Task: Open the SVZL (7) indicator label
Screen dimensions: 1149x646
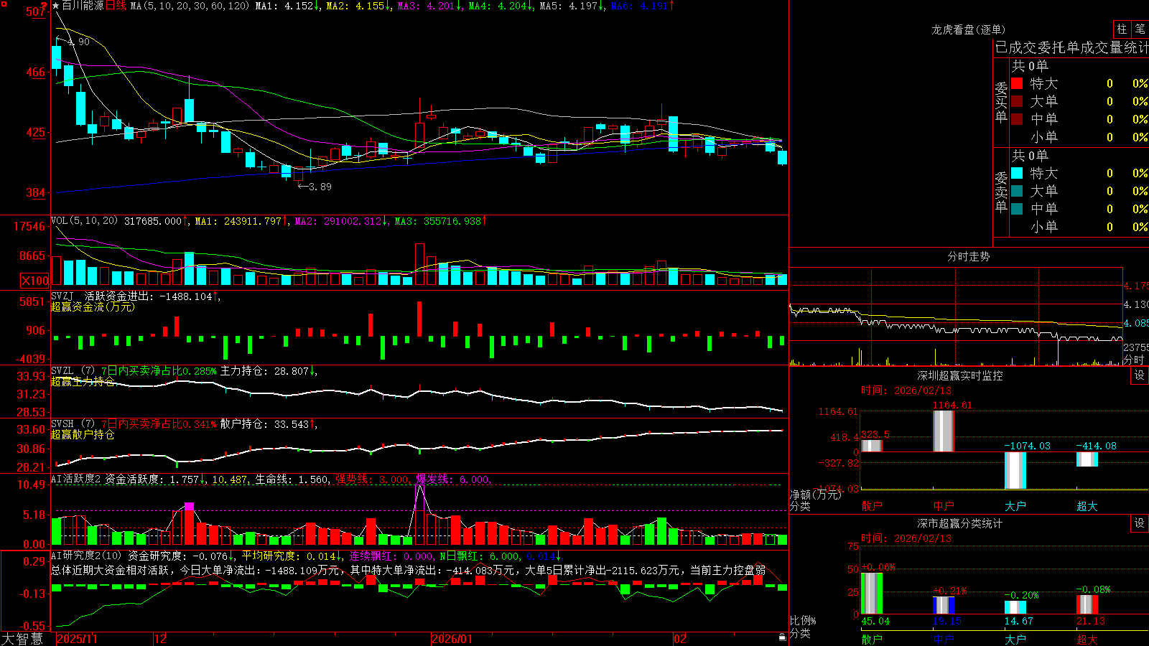Action: click(73, 371)
